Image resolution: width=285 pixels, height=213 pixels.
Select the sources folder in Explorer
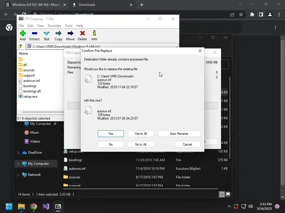click(145, 177)
